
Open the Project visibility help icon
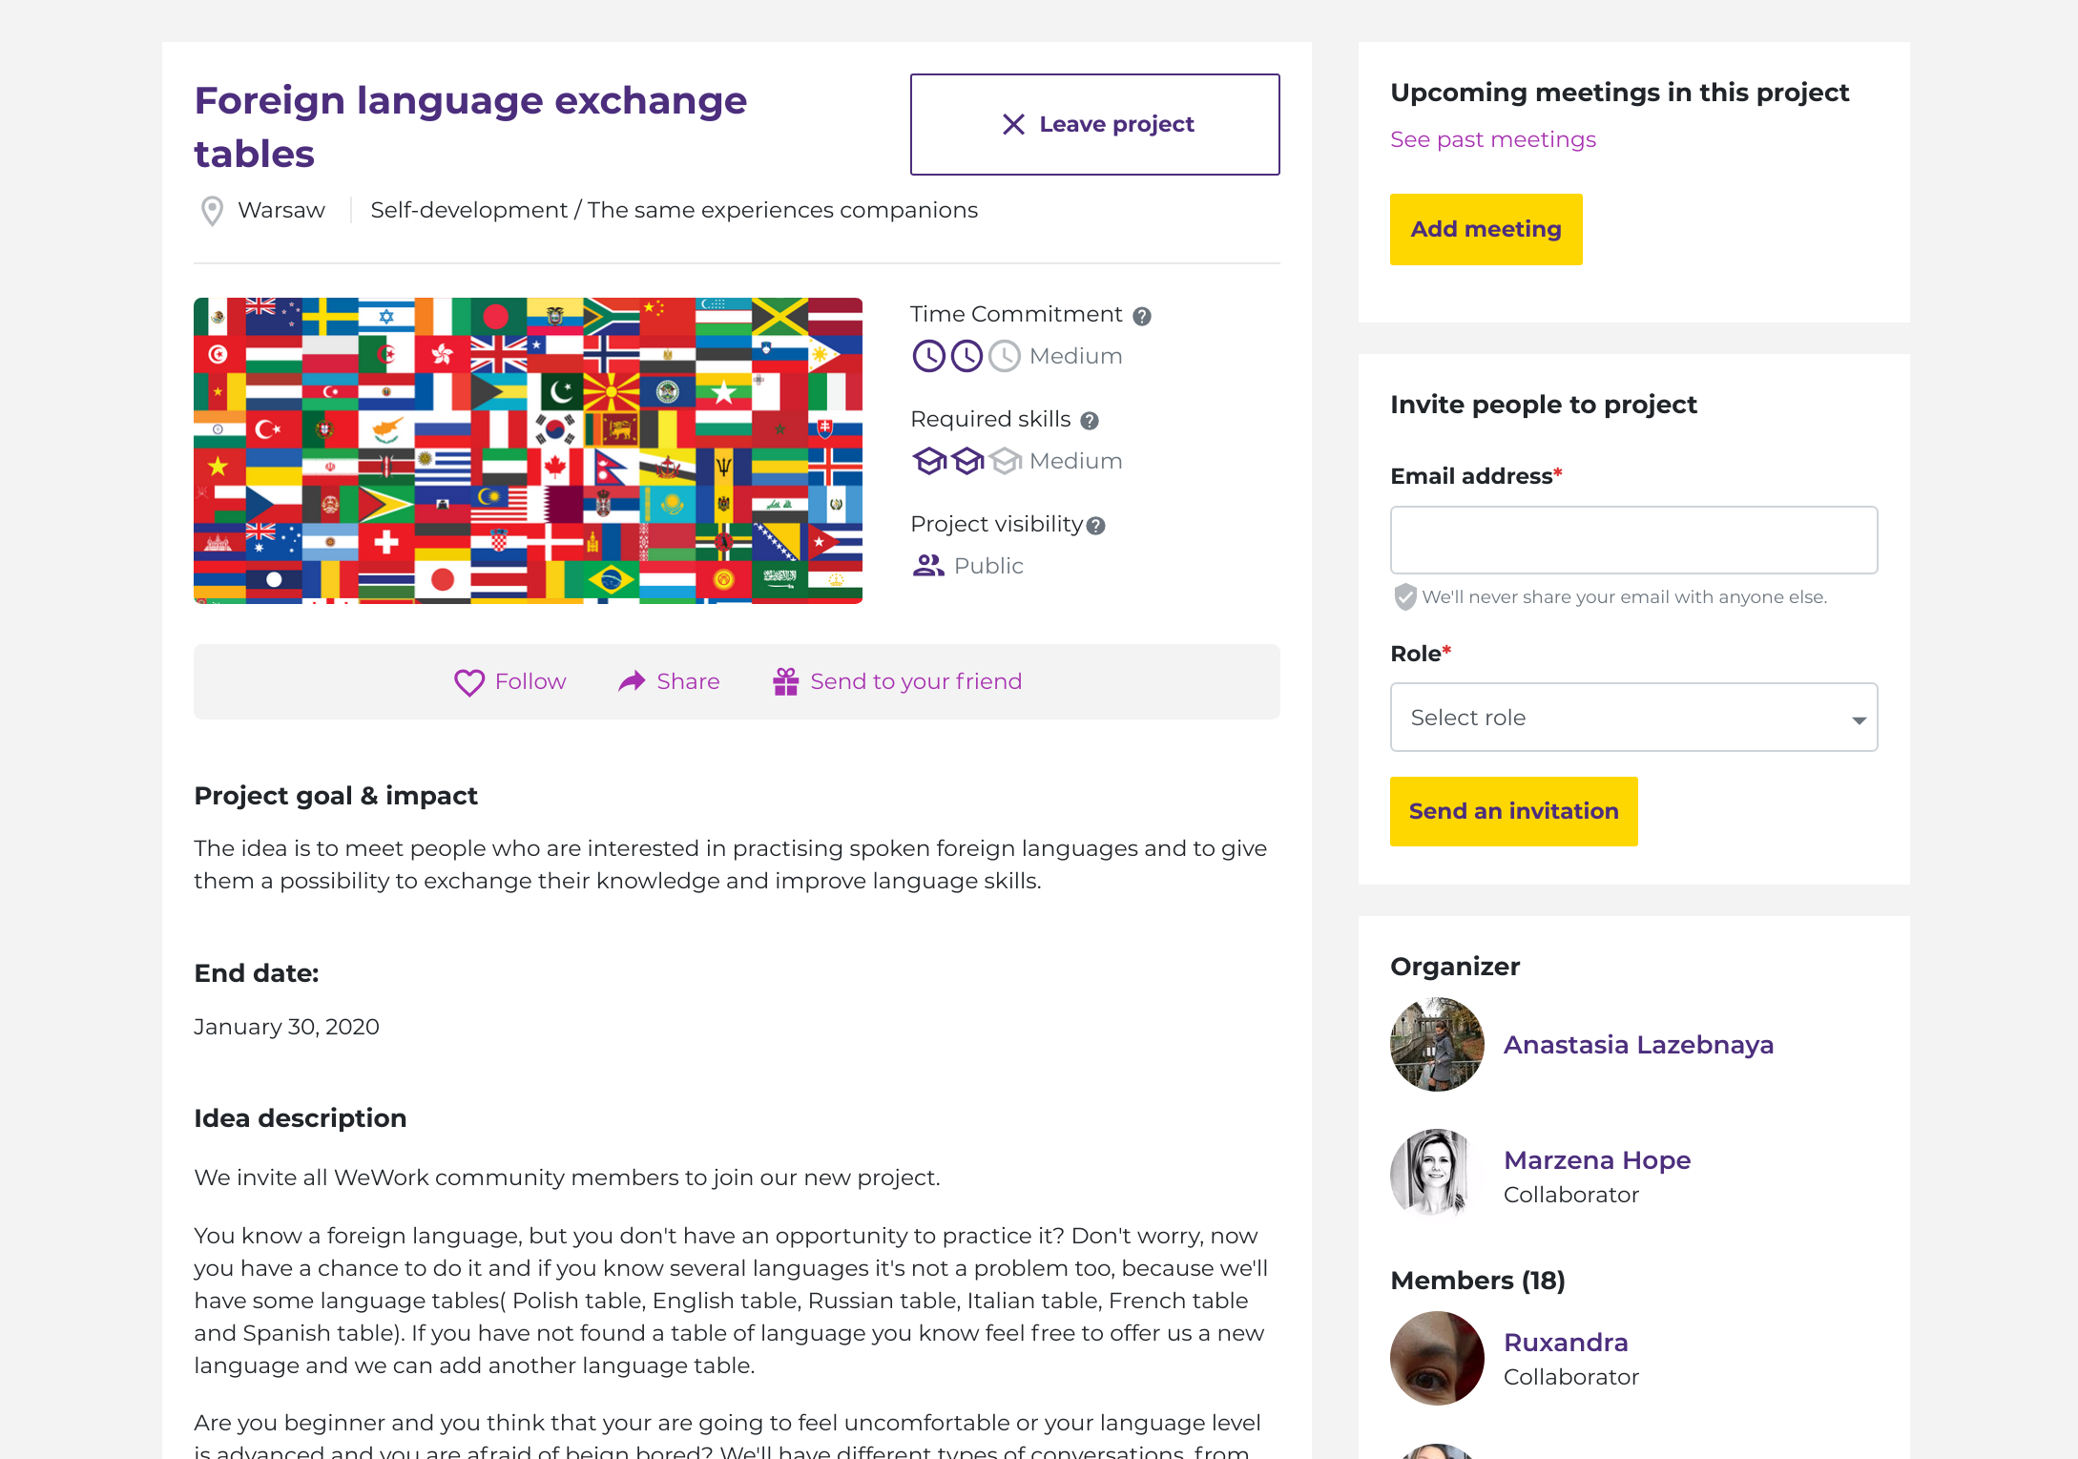pyautogui.click(x=1096, y=526)
